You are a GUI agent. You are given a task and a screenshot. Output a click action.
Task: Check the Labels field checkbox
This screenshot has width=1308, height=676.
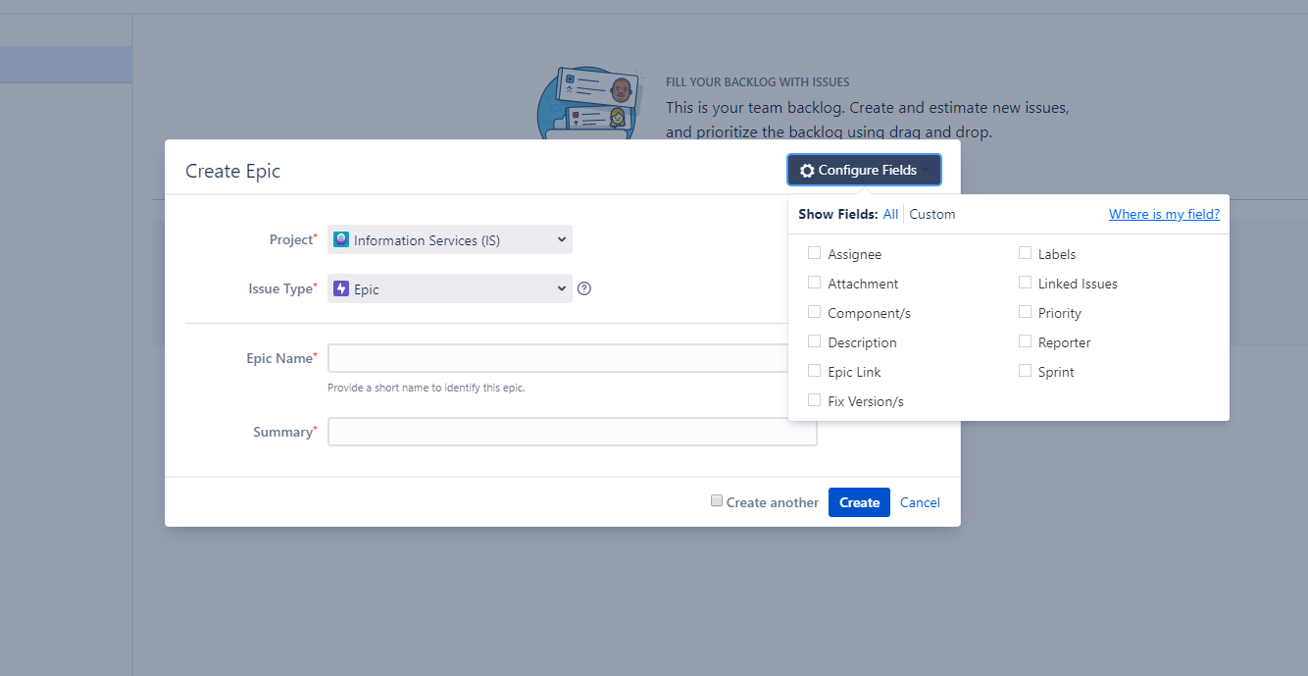click(x=1025, y=253)
